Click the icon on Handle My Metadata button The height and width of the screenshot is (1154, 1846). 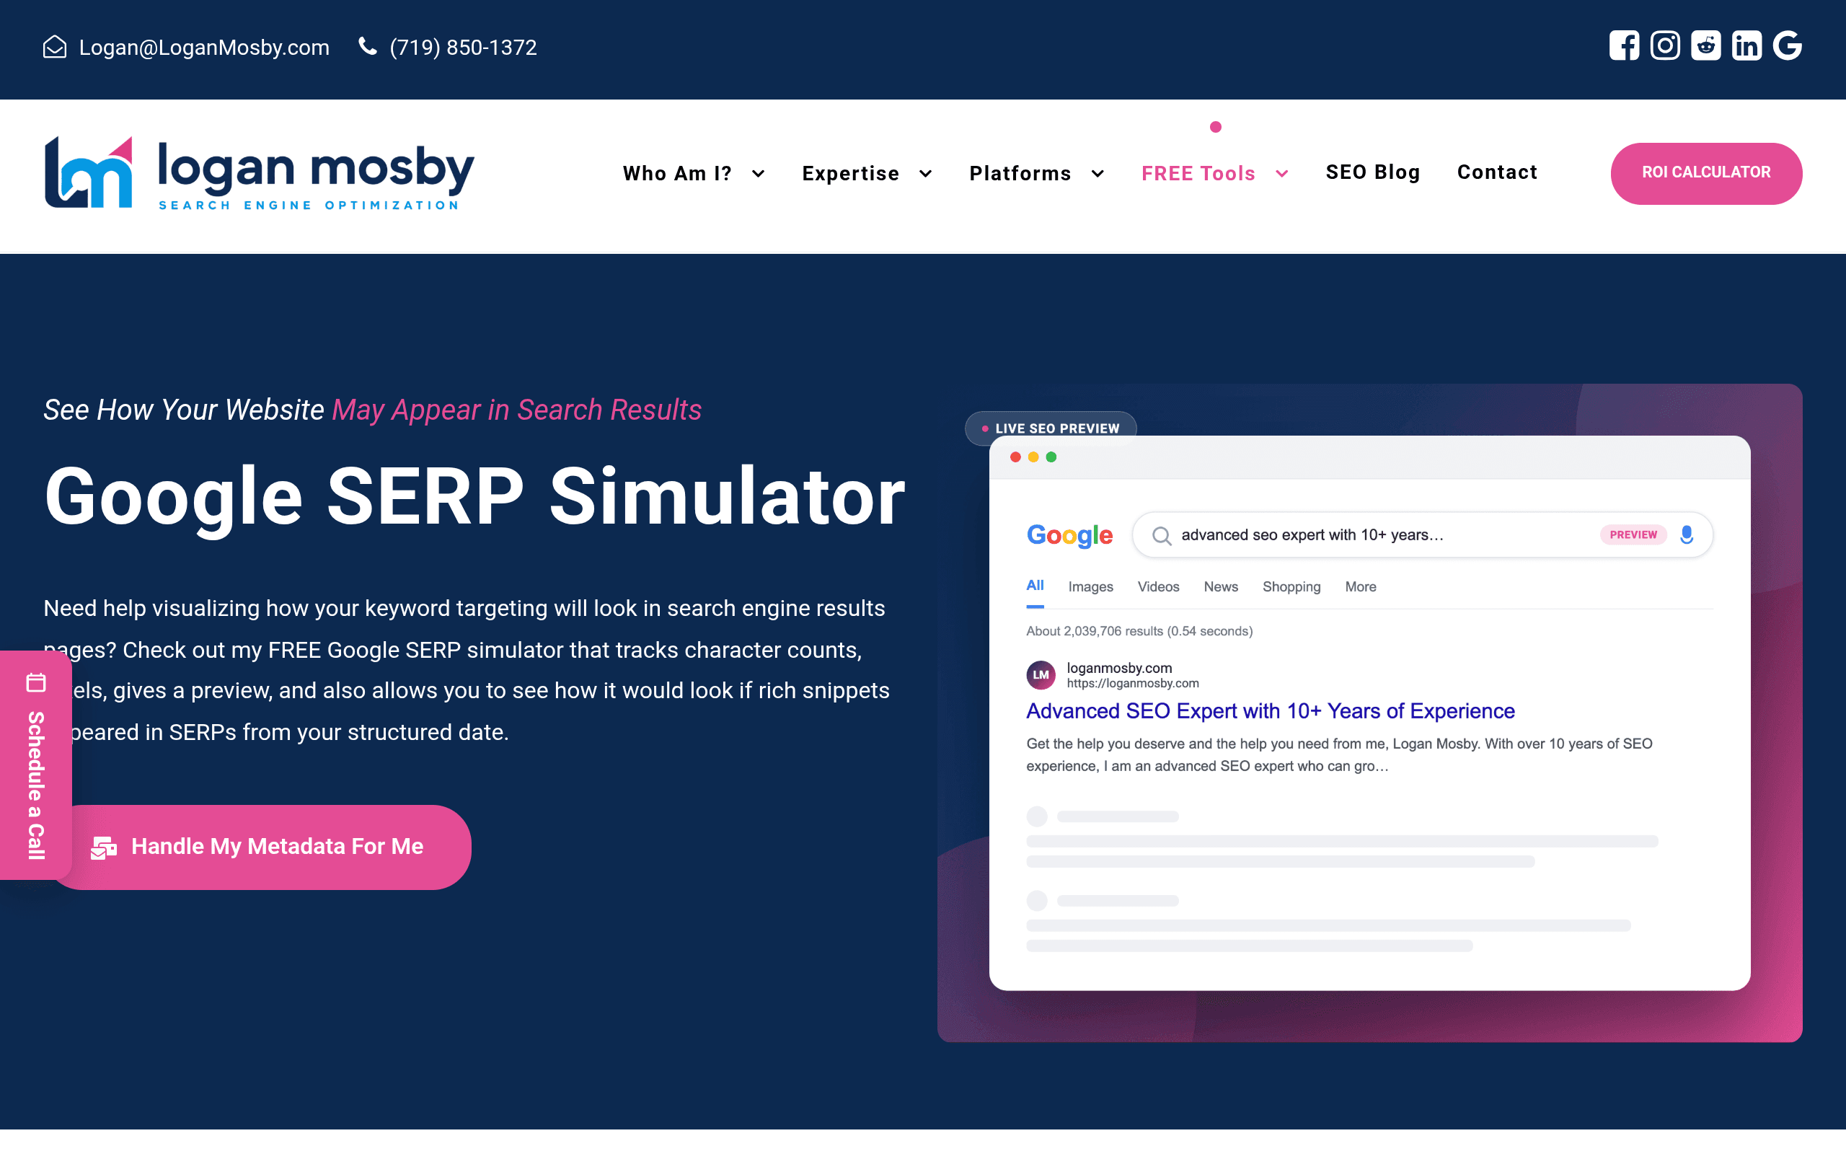coord(104,847)
